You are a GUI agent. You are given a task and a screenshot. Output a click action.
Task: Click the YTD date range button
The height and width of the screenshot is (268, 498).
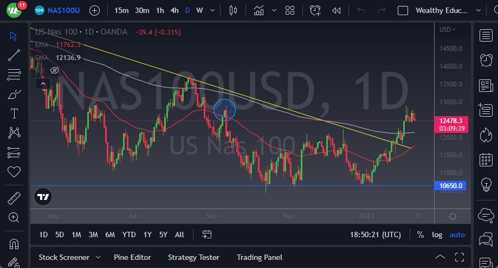pos(129,234)
